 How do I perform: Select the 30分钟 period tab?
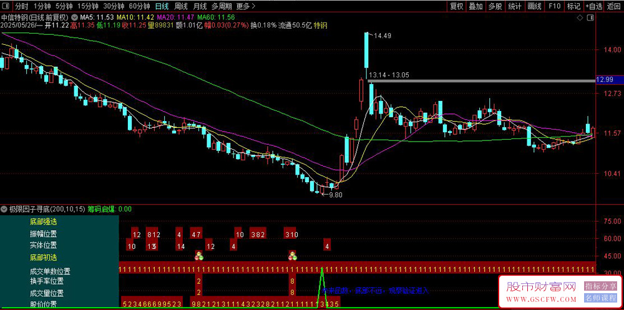click(114, 6)
